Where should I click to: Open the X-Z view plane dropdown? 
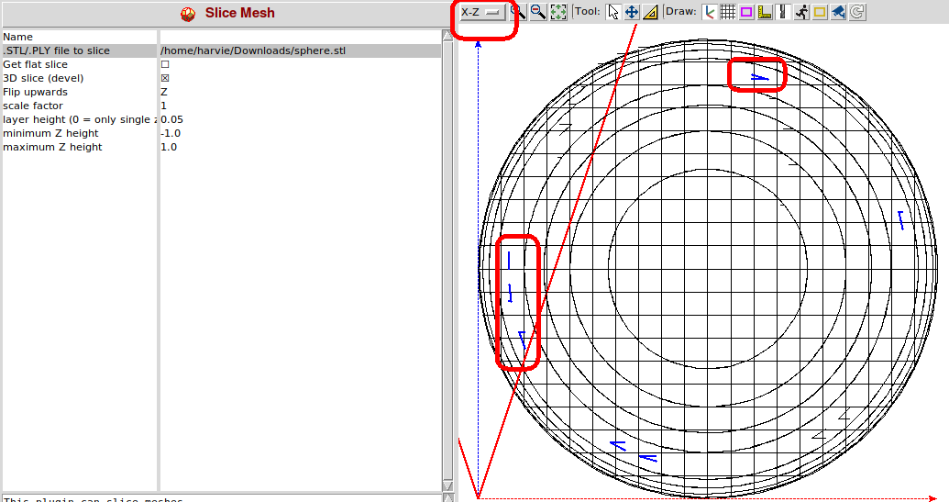(x=482, y=12)
